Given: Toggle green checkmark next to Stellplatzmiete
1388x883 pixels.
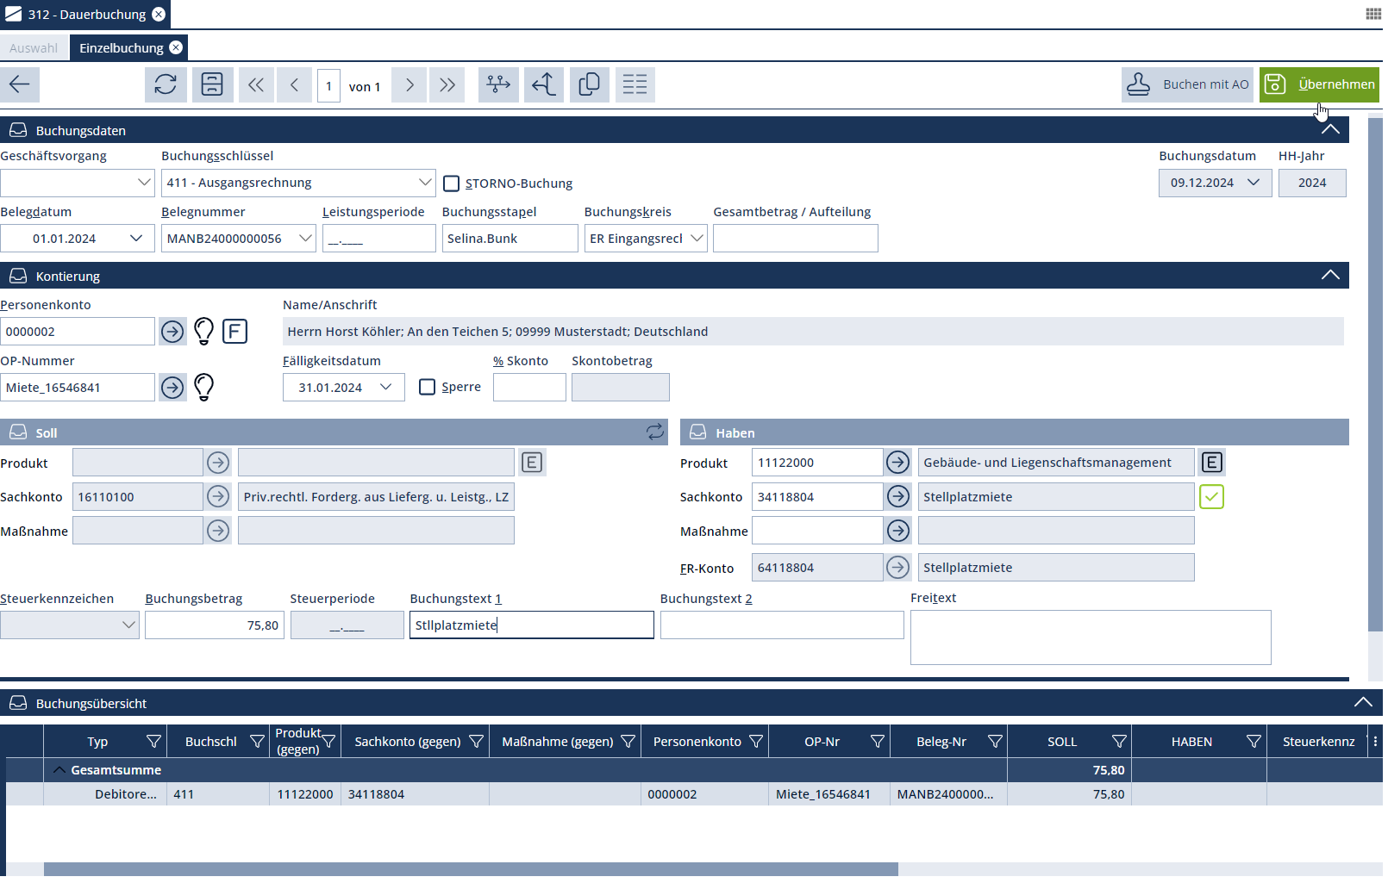Looking at the screenshot, I should (1211, 497).
